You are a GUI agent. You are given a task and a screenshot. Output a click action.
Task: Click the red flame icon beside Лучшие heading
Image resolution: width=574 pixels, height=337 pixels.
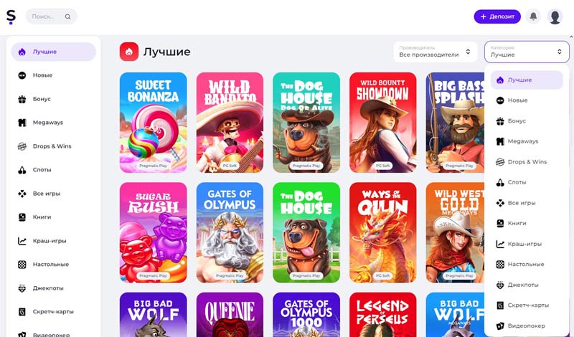click(129, 52)
